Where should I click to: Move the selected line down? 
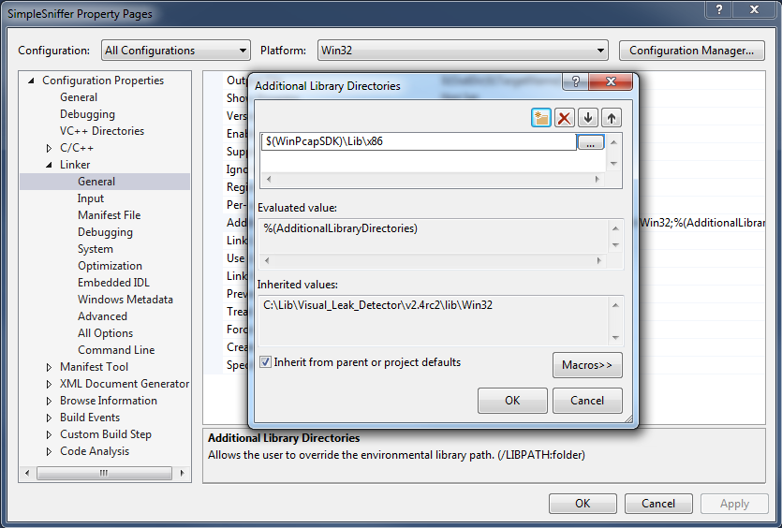pyautogui.click(x=588, y=118)
